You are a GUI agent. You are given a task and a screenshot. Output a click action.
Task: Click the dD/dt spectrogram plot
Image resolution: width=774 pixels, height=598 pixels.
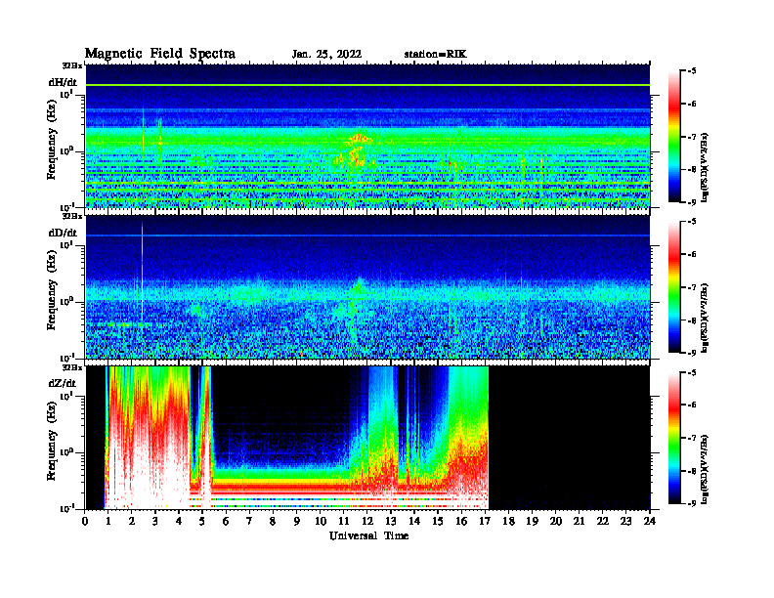367,286
